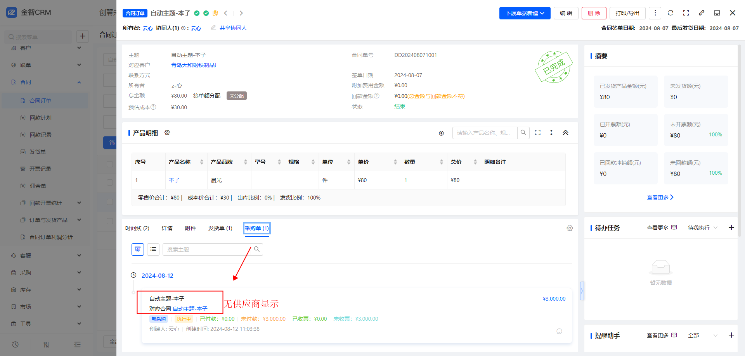Switch to the 发货单 tab
Viewport: 745px width, 356px height.
point(220,228)
